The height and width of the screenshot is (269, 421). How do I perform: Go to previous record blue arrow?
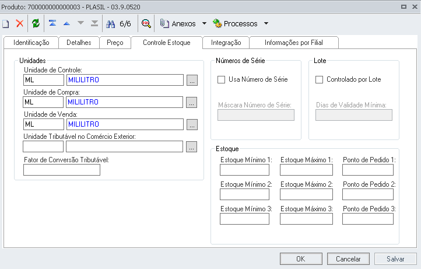coord(66,24)
